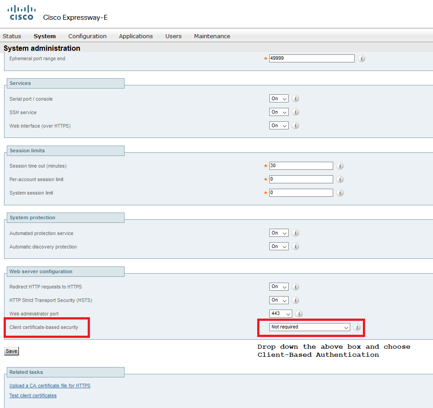Show help icon for SSH service
This screenshot has width=433, height=408.
(x=295, y=112)
